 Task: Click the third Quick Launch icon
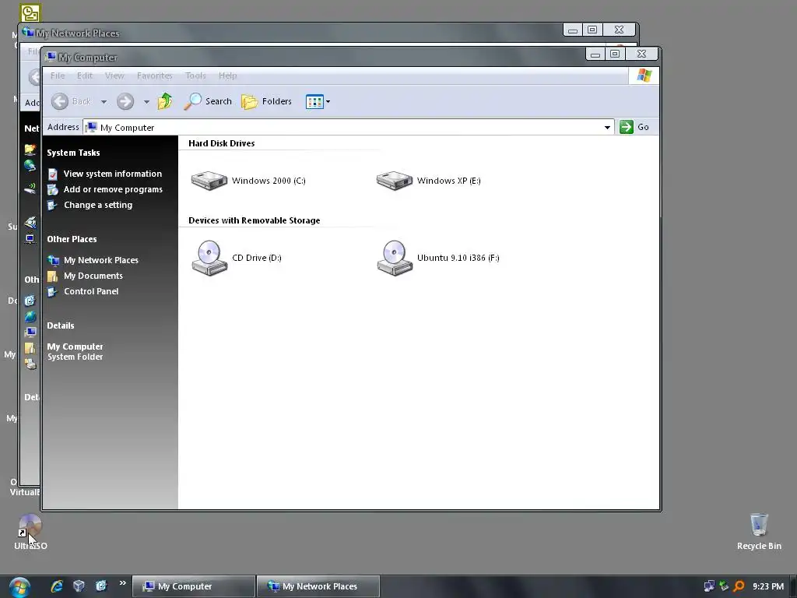click(101, 586)
